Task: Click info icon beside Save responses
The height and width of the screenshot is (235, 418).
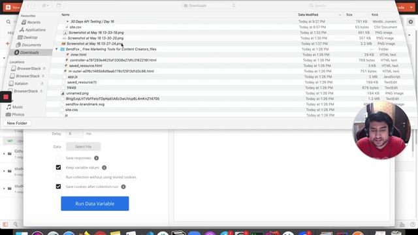Action: 97,158
